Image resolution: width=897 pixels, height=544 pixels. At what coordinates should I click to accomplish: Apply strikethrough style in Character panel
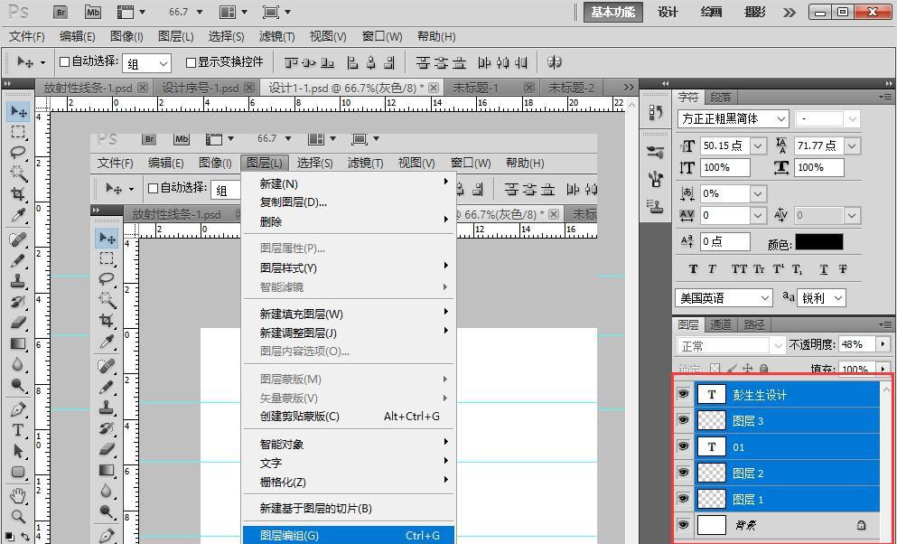point(843,269)
